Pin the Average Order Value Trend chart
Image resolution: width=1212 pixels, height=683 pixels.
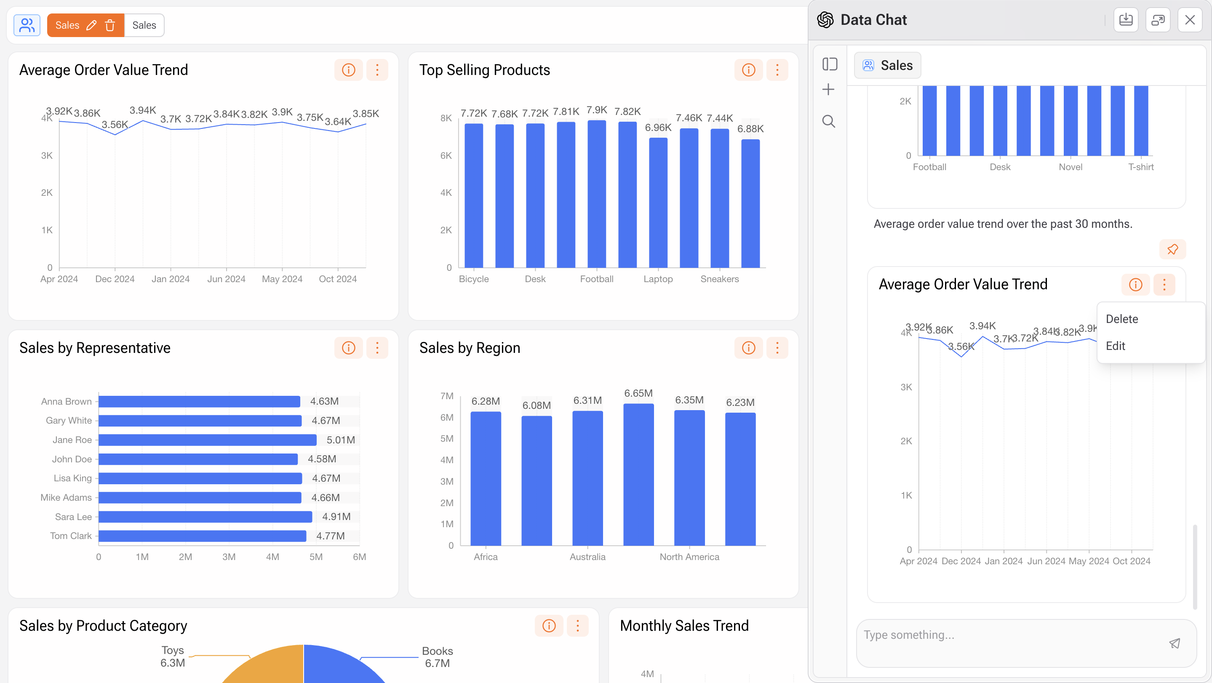(x=1172, y=249)
